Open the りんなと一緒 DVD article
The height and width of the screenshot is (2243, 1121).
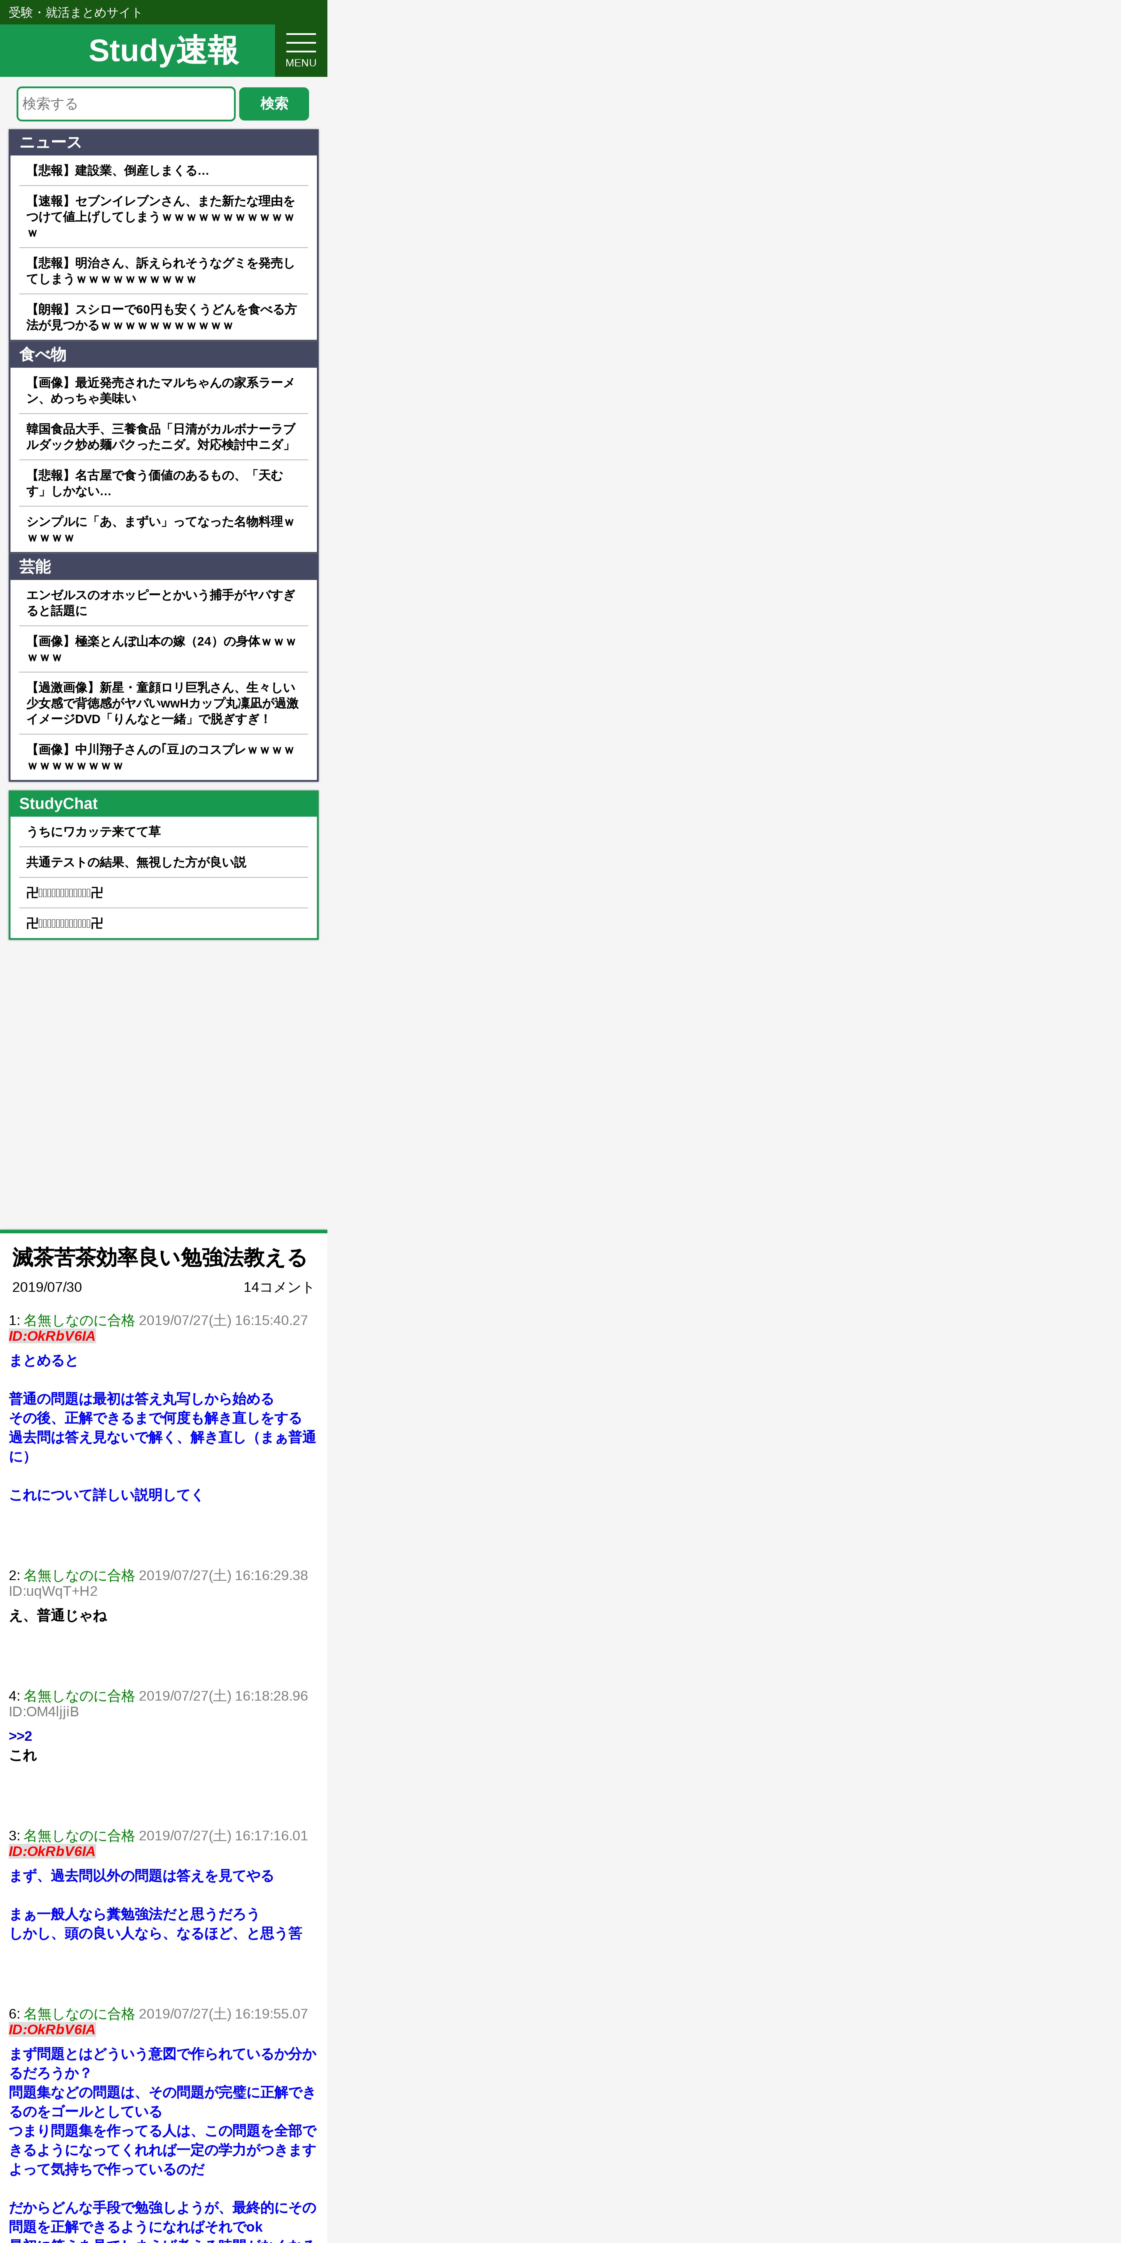164,703
